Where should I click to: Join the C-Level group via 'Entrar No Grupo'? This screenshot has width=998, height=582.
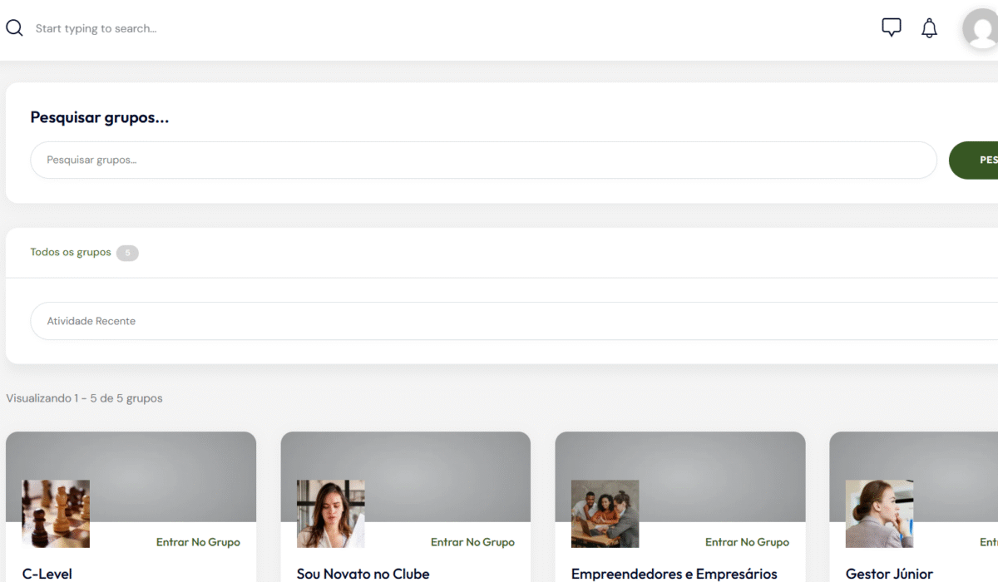pos(198,542)
